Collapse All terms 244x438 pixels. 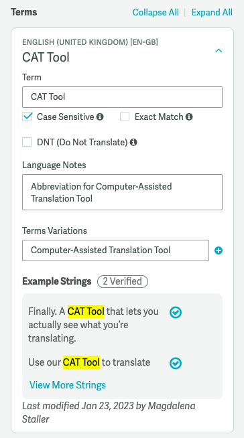pyautogui.click(x=156, y=12)
